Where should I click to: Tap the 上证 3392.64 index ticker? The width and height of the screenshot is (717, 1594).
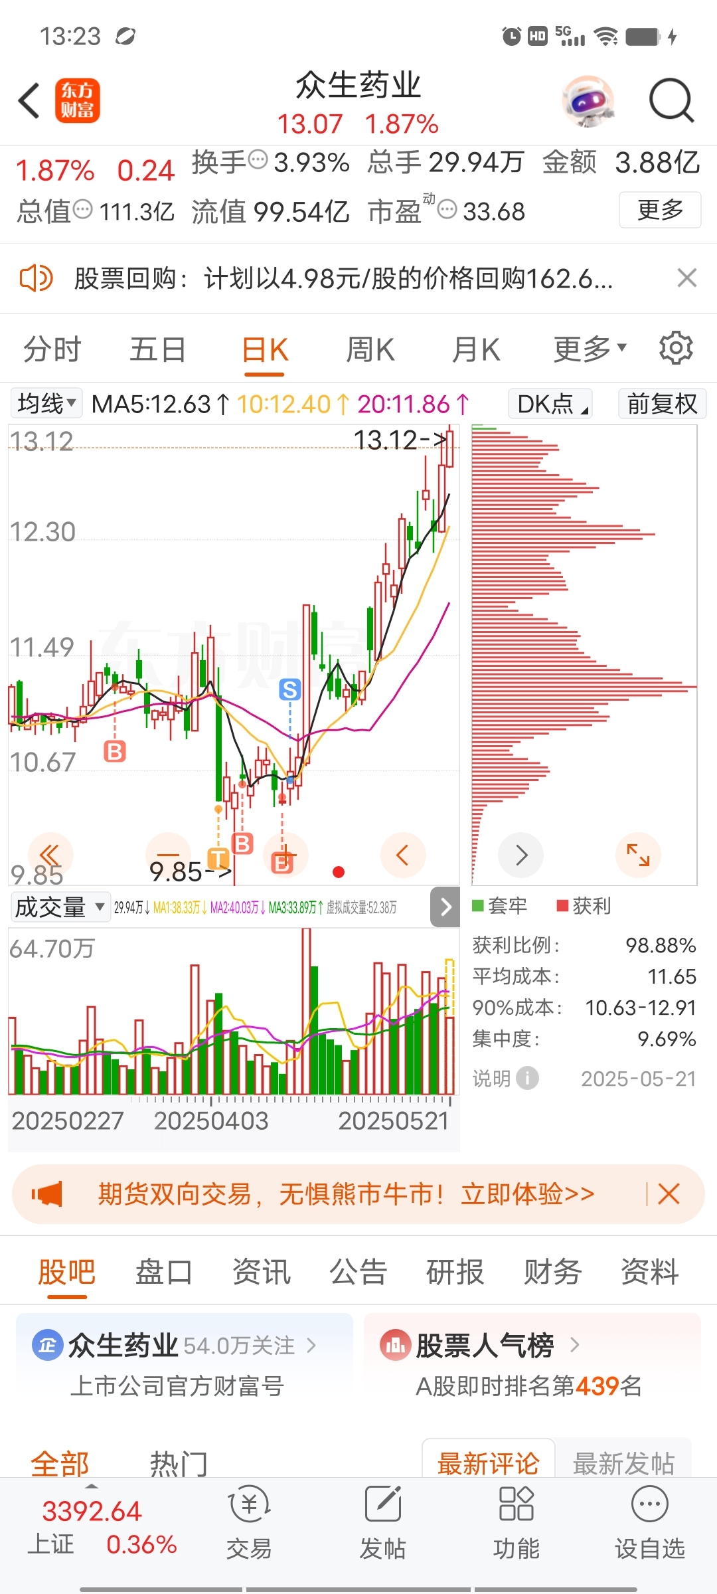tap(92, 1528)
